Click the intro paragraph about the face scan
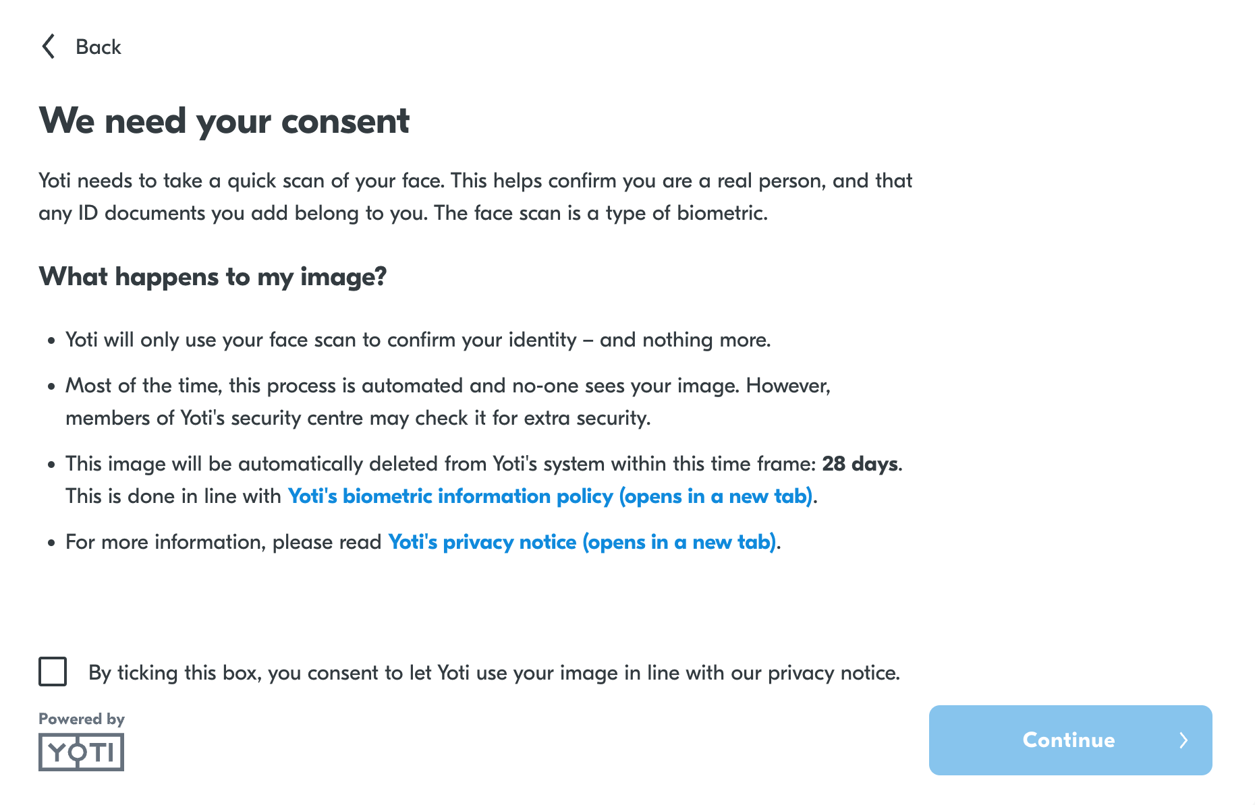The image size is (1255, 805). [x=475, y=197]
